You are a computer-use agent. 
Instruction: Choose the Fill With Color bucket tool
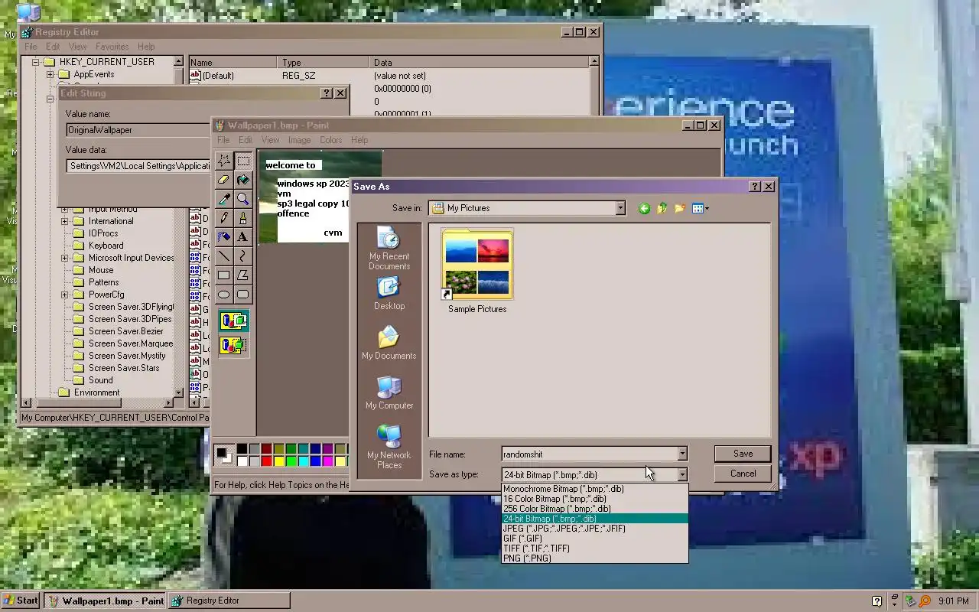[243, 180]
